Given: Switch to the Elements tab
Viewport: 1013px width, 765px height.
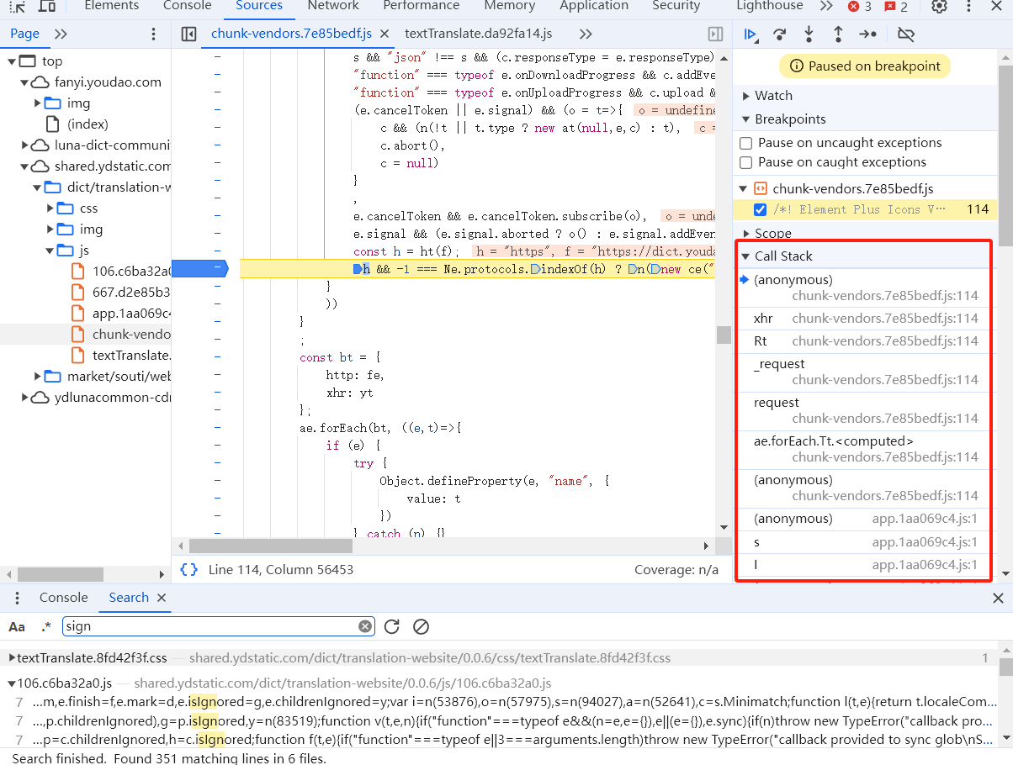Looking at the screenshot, I should (112, 7).
